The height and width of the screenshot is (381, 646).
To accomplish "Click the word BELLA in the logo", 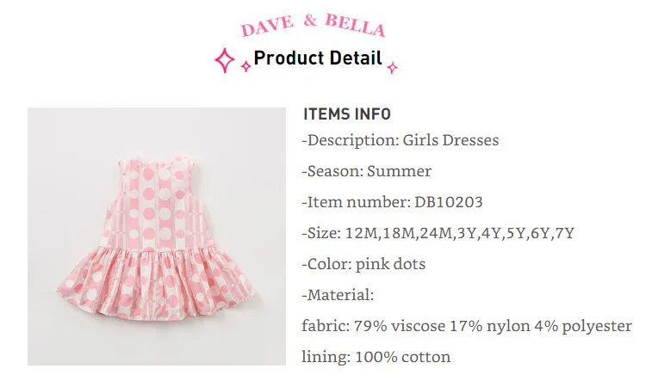I will (x=355, y=25).
